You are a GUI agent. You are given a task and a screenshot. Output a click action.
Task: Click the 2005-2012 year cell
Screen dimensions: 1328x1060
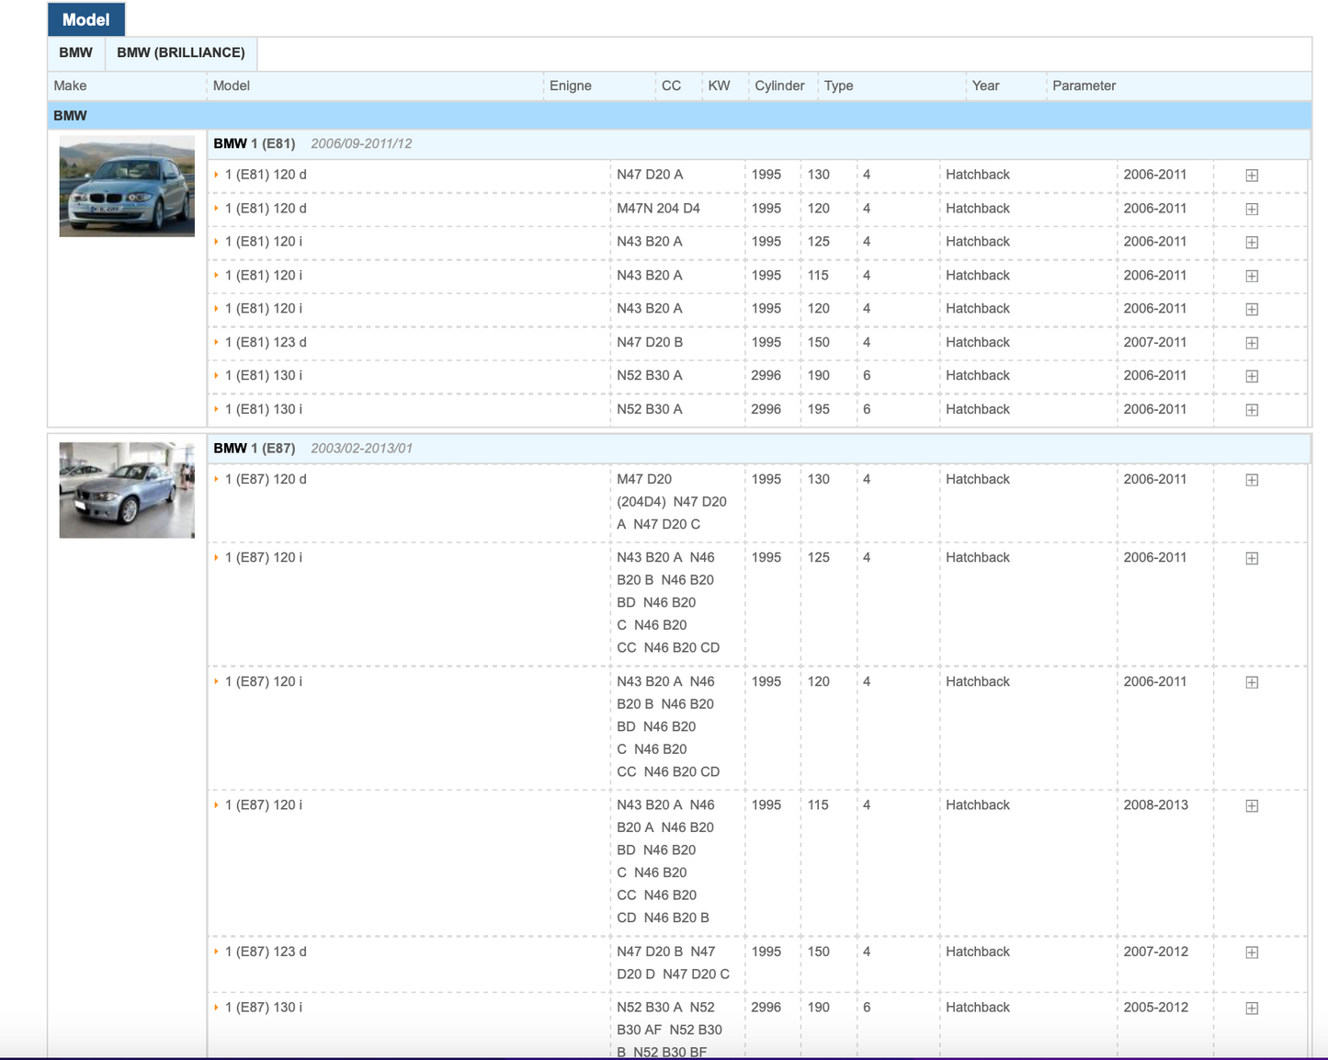(x=1155, y=1008)
